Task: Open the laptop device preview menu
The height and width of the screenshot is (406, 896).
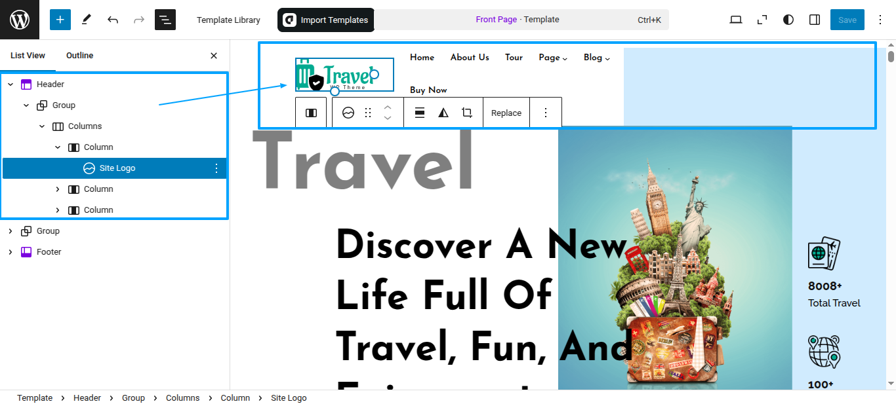Action: pos(736,20)
